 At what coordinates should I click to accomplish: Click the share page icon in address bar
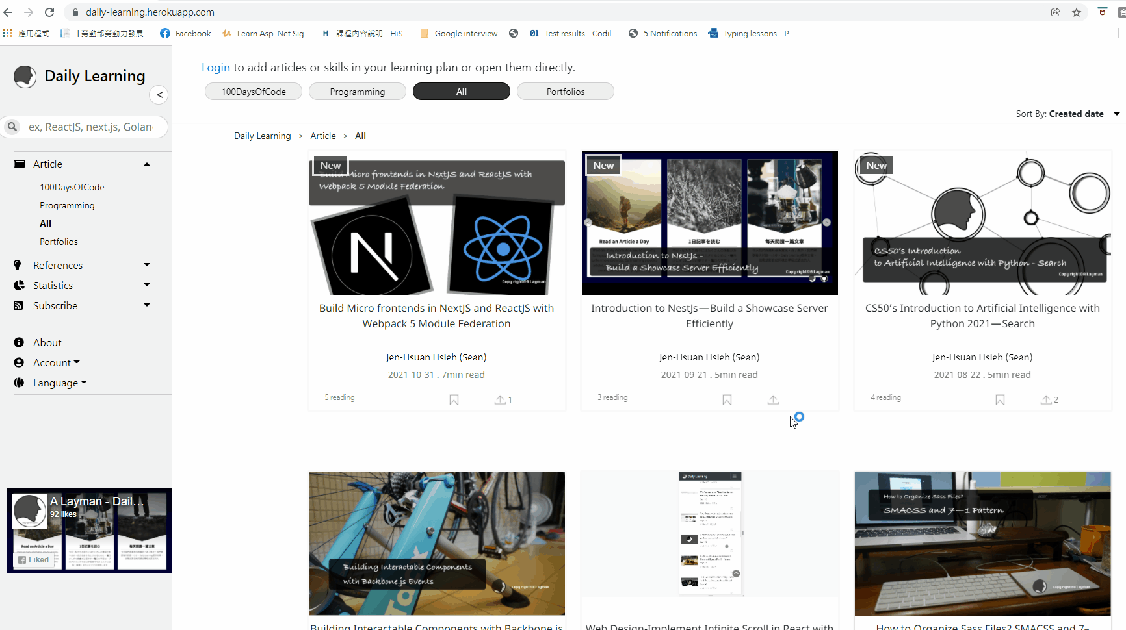coord(1056,12)
